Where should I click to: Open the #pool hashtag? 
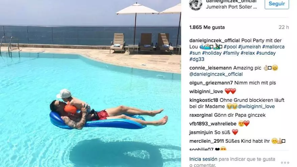coord(230,47)
